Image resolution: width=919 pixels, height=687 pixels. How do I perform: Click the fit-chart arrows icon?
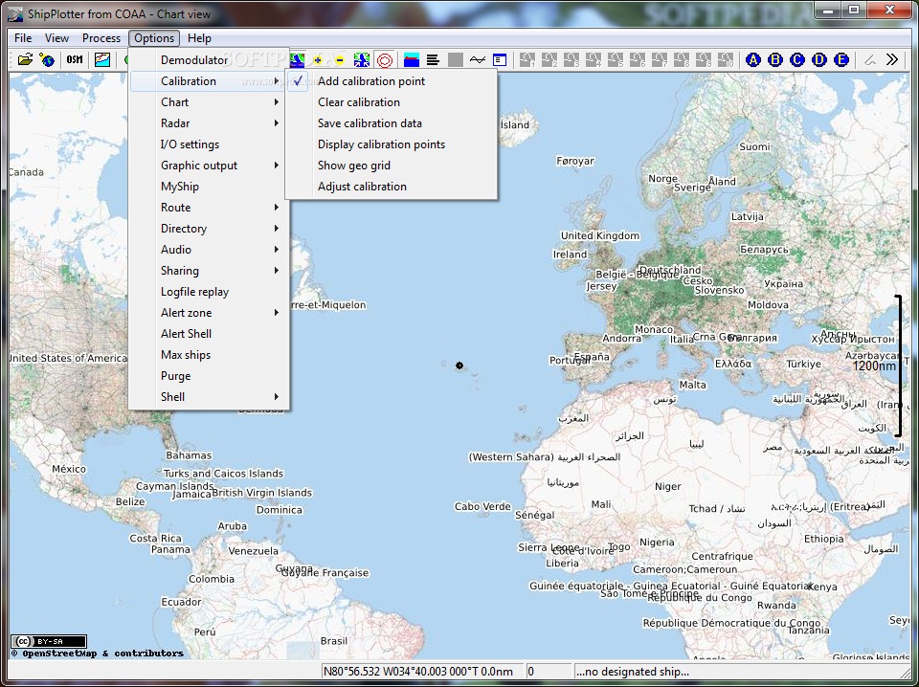pos(362,59)
